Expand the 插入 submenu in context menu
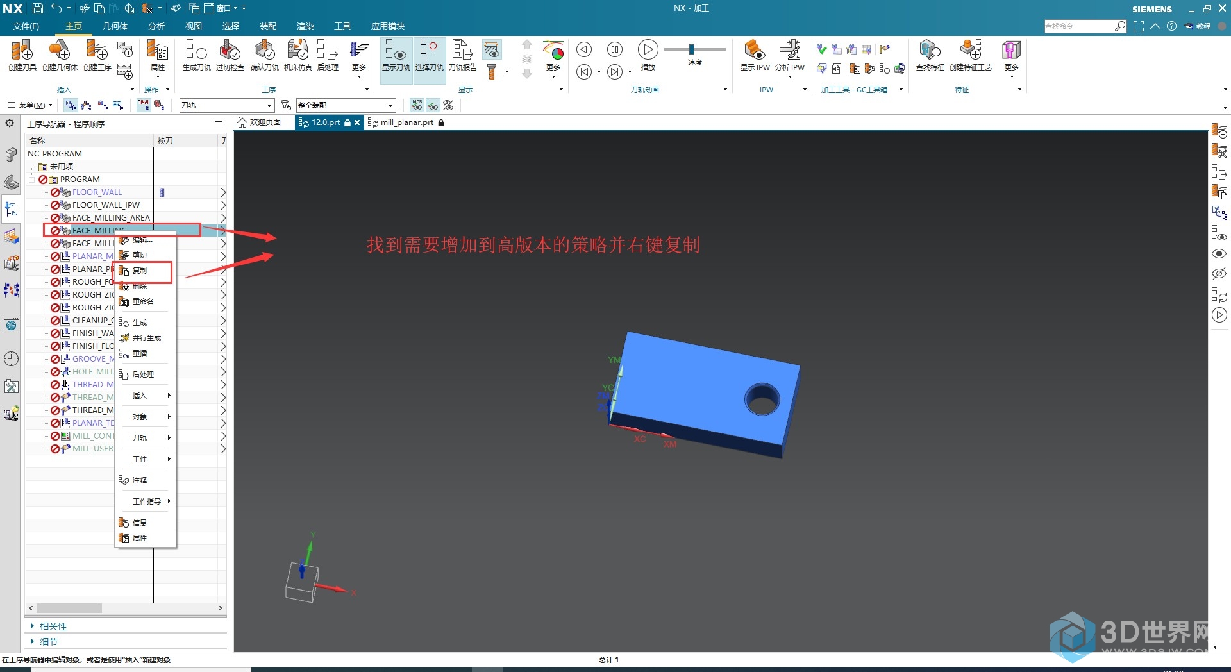 145,396
